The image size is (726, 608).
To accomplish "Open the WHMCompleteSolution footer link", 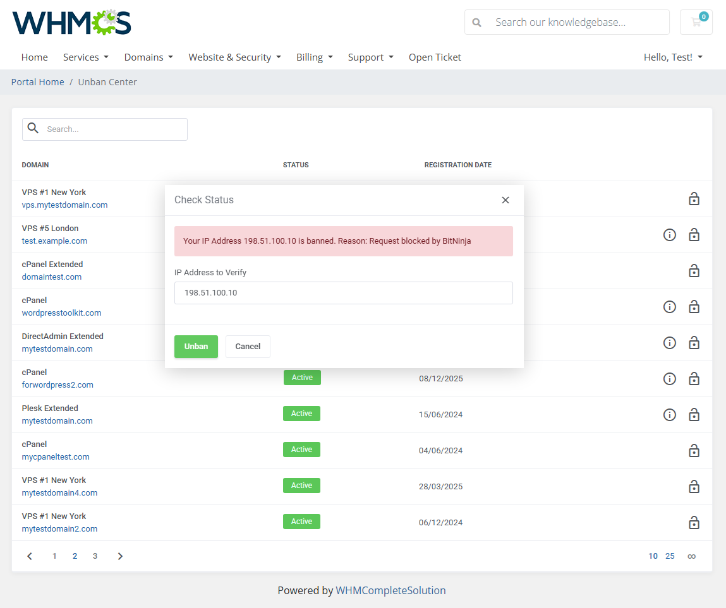I will pyautogui.click(x=390, y=590).
